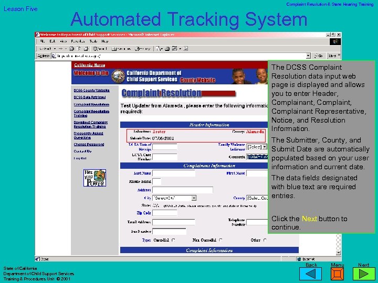The width and height of the screenshot is (378, 283).
Task: Click the Fax Number input field
Action: click(169, 232)
